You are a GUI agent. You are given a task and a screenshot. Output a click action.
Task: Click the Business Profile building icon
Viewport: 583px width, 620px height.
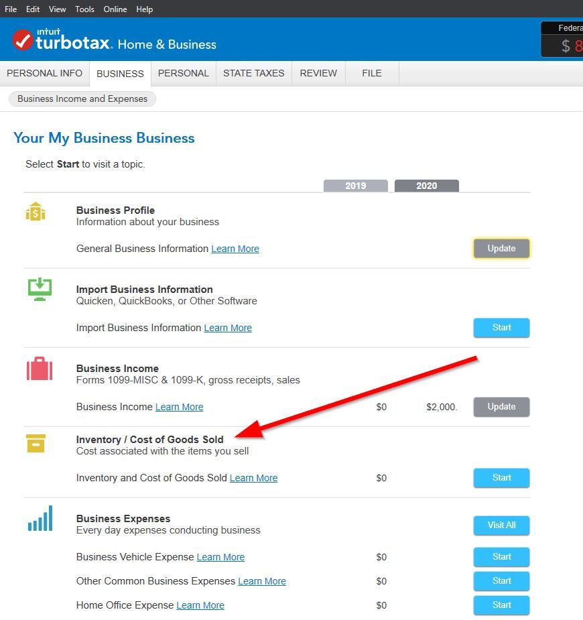pos(36,212)
